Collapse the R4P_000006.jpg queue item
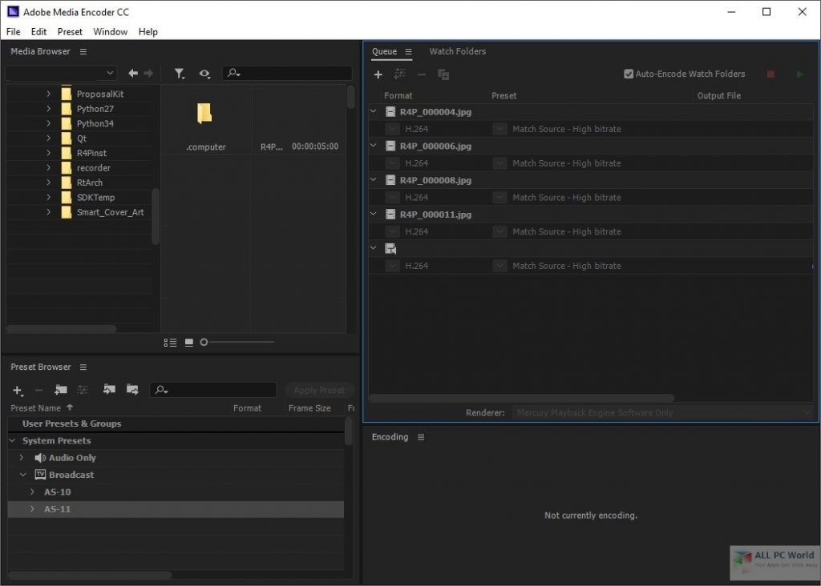The image size is (821, 586). pyautogui.click(x=373, y=146)
